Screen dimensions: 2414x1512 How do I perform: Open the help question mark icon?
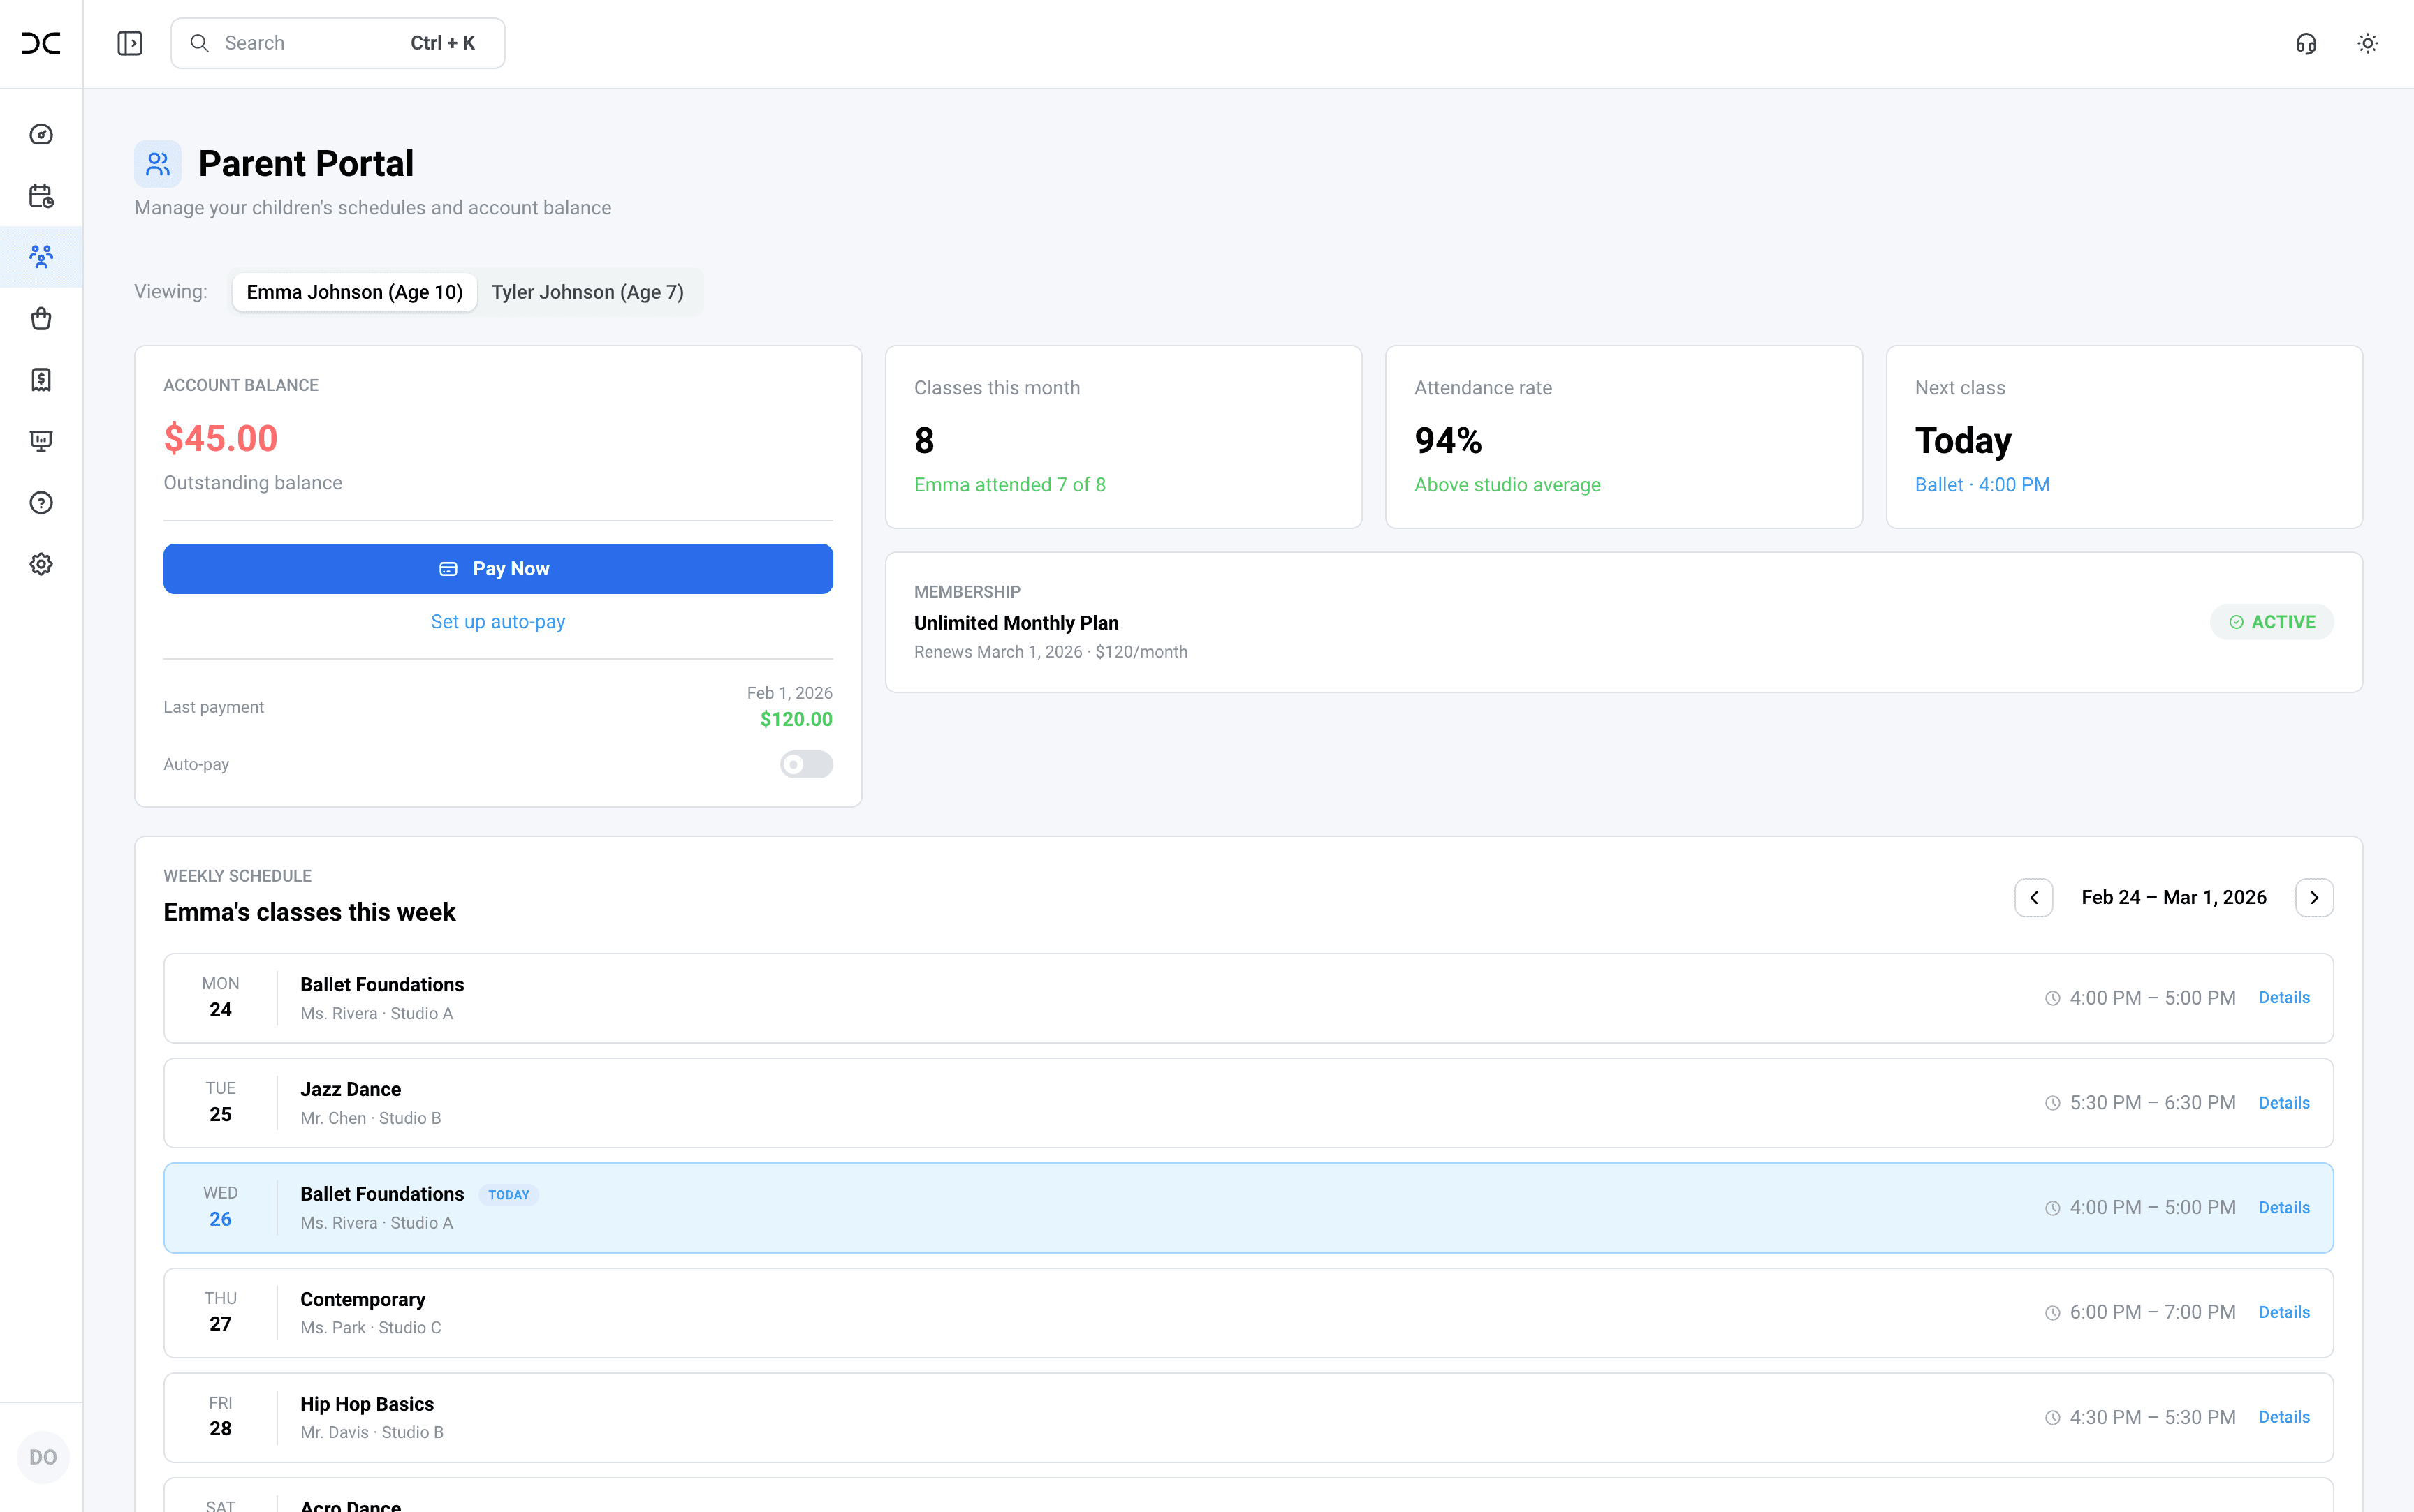41,503
